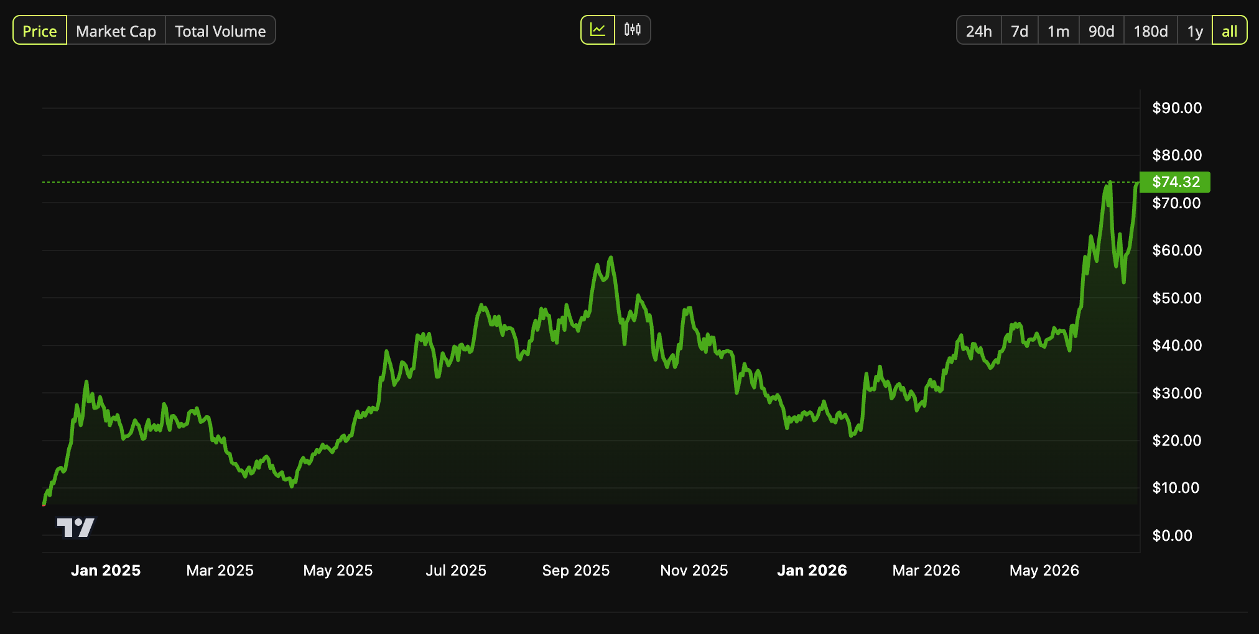Image resolution: width=1259 pixels, height=634 pixels.
Task: Click the Sep 2025 date axis label
Action: tap(576, 571)
